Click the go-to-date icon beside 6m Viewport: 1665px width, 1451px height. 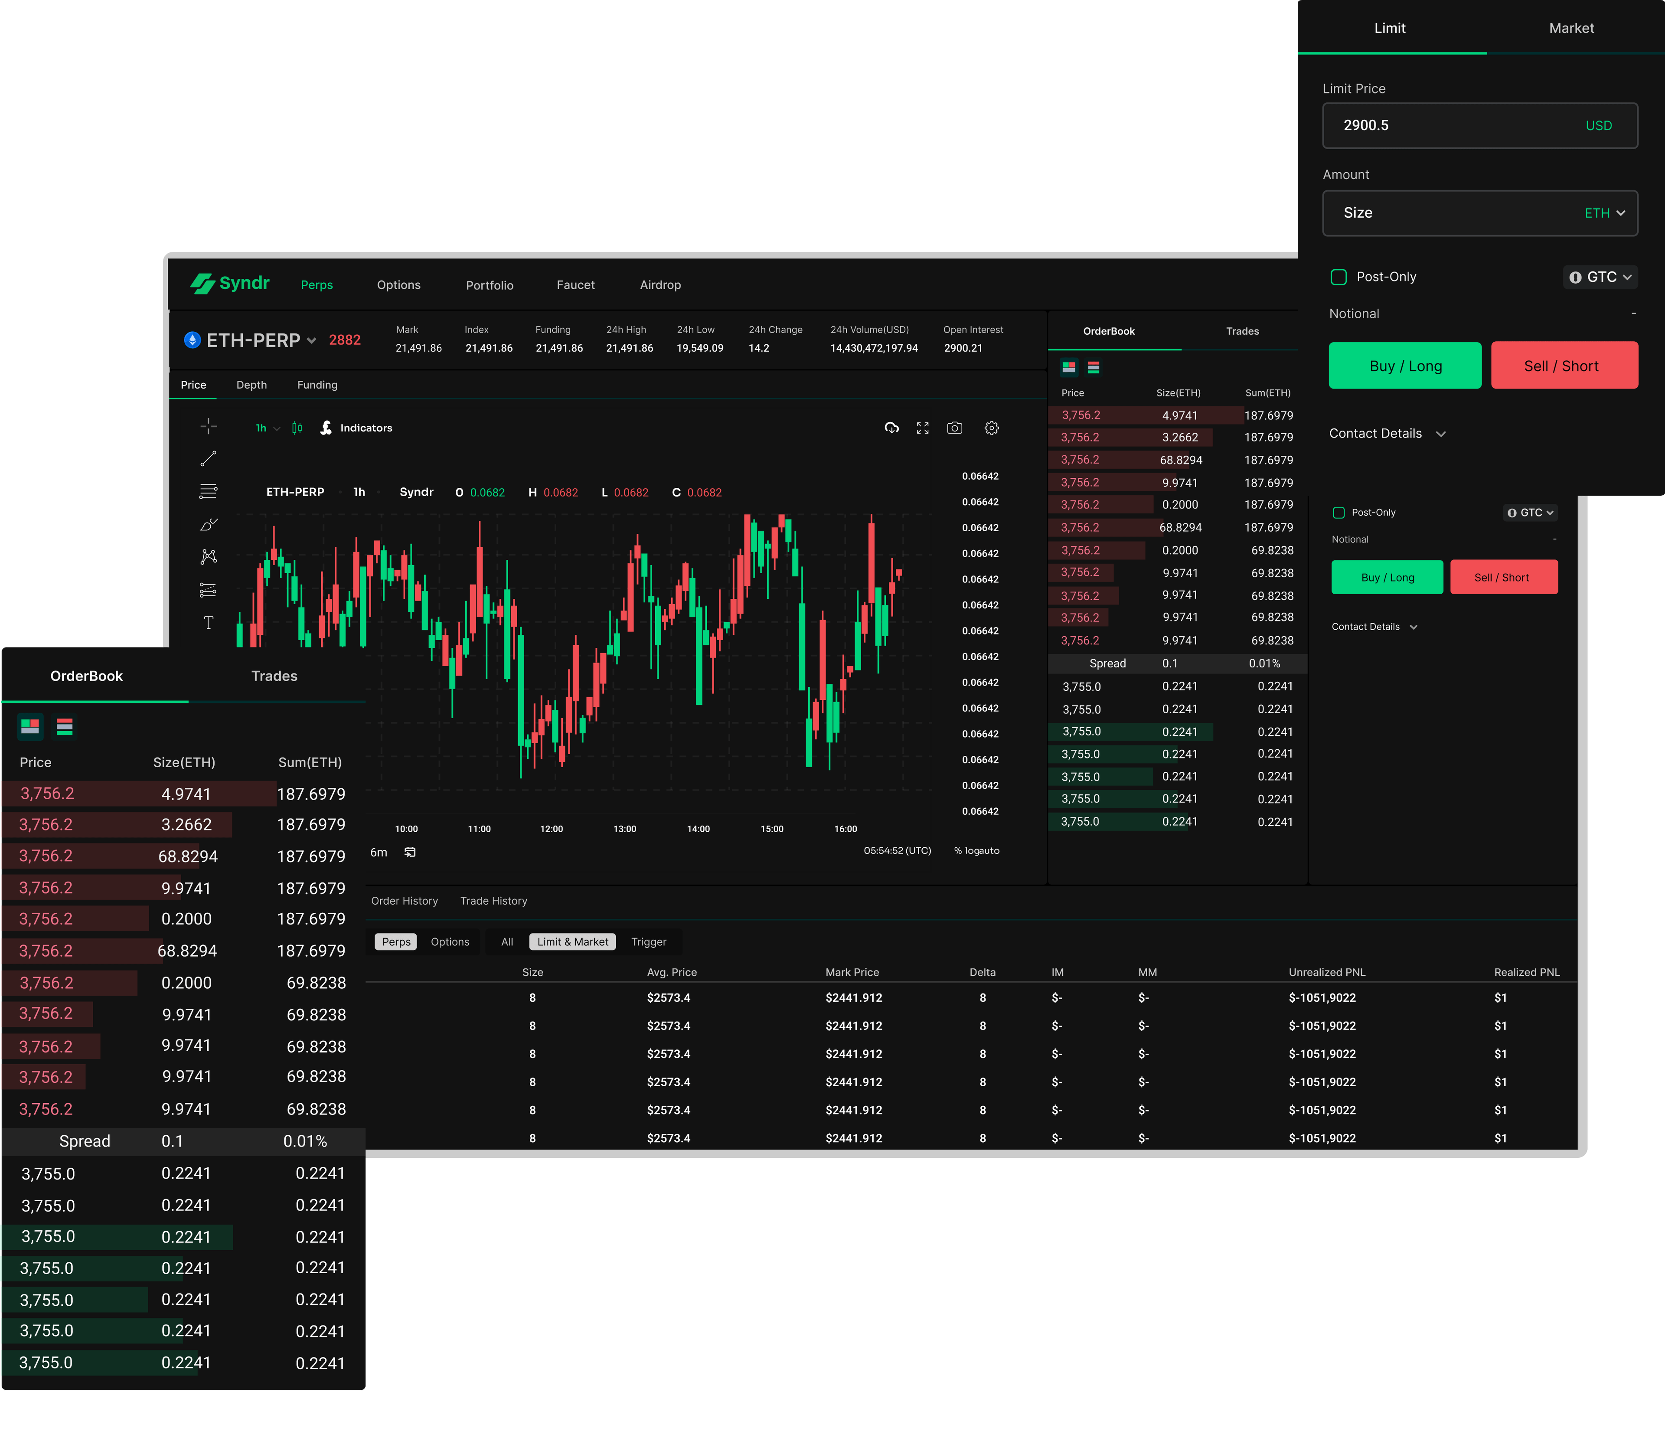410,852
